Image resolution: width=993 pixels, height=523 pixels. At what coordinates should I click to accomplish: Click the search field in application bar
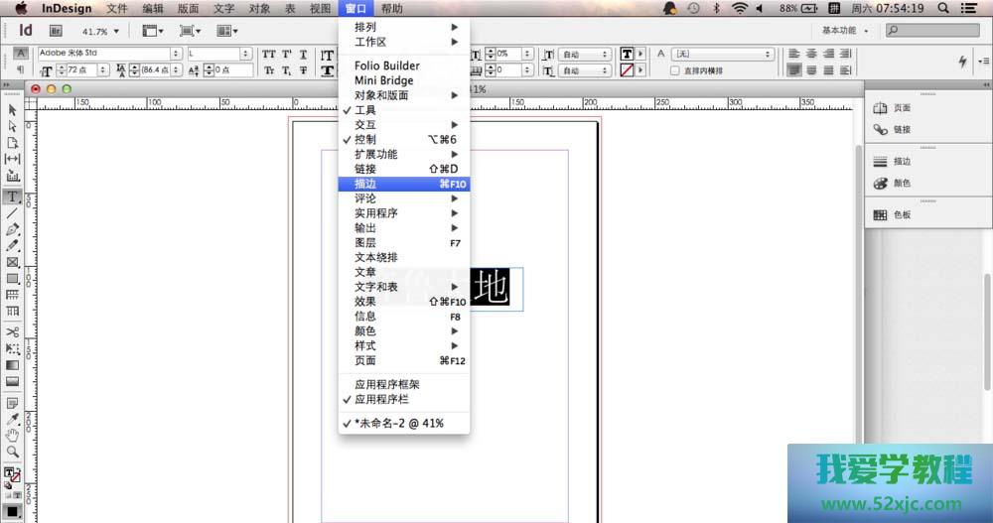(933, 32)
